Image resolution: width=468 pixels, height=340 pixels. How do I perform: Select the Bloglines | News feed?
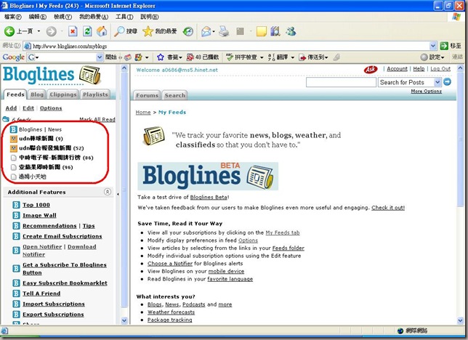[x=40, y=129]
